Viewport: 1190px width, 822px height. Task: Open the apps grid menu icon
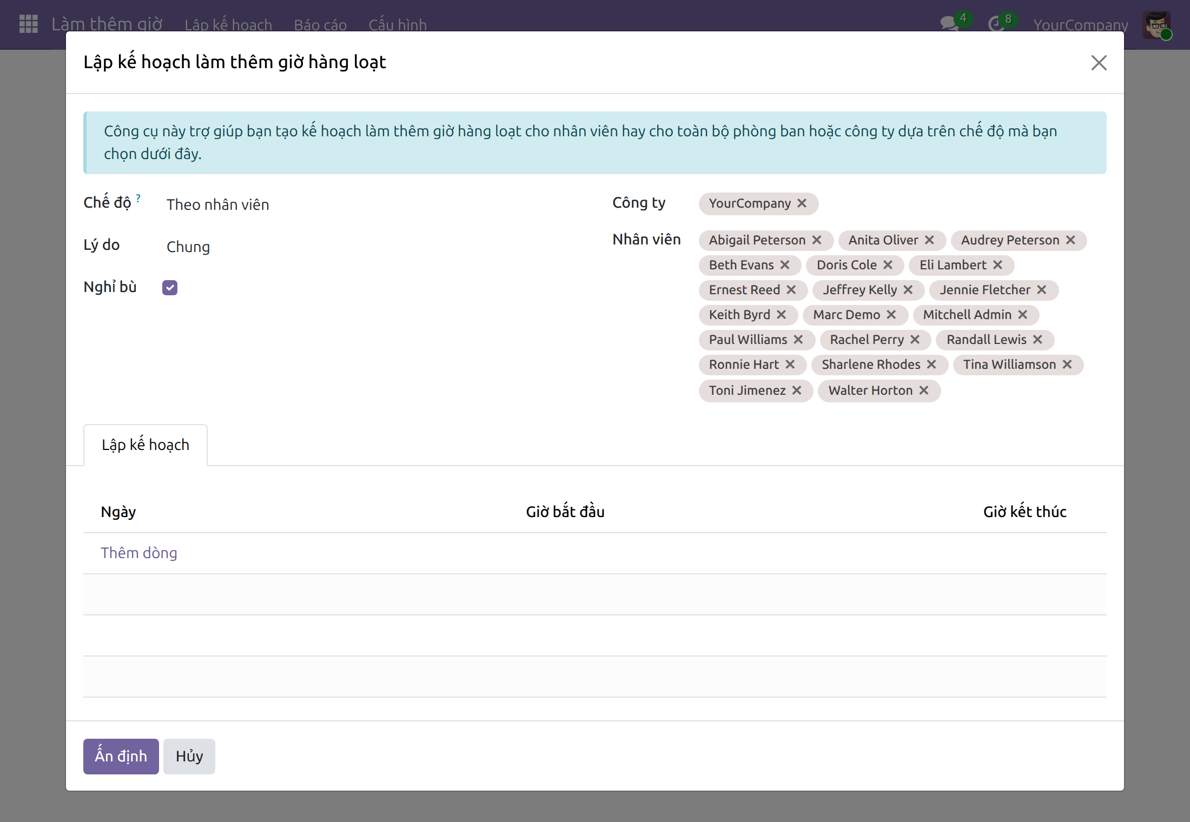pyautogui.click(x=28, y=24)
